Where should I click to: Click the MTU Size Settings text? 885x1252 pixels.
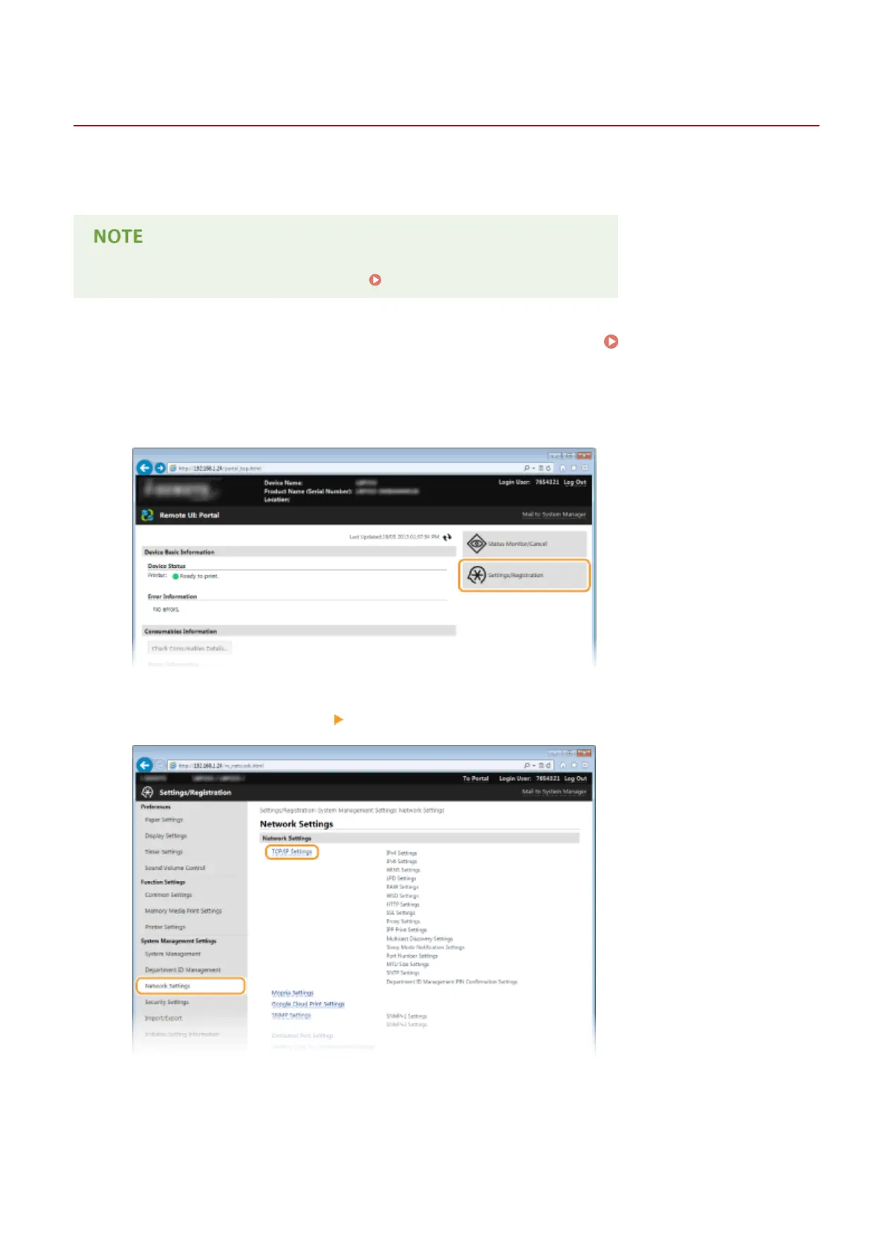(x=407, y=964)
